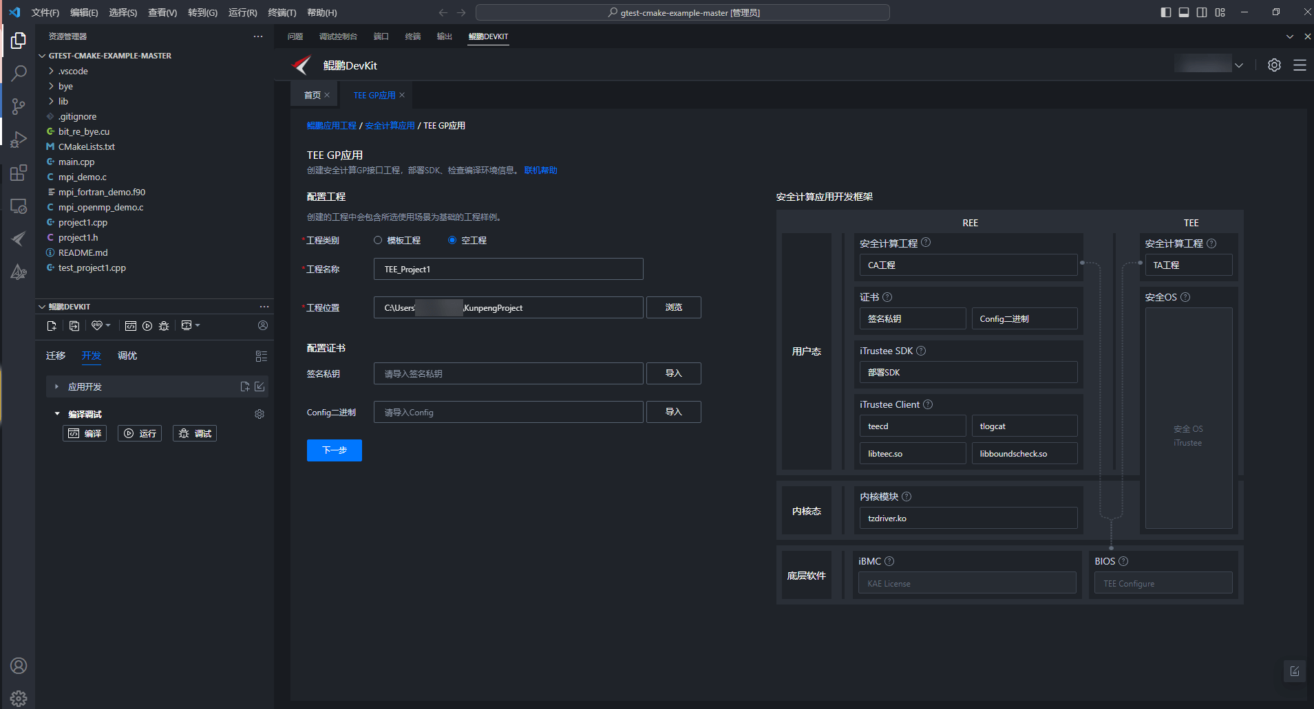Screen dimensions: 1314x709
Task: Click the 下一步 button
Action: 335,450
